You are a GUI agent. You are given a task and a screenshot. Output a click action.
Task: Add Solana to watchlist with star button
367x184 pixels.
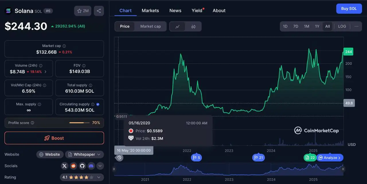(x=83, y=11)
